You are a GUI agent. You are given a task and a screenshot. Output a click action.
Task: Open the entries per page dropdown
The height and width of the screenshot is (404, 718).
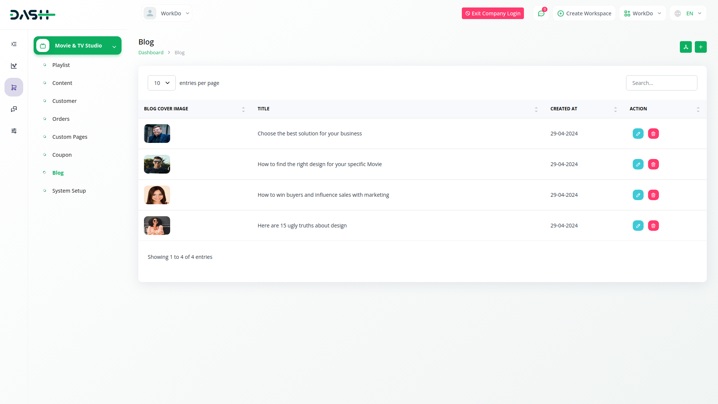click(x=162, y=83)
